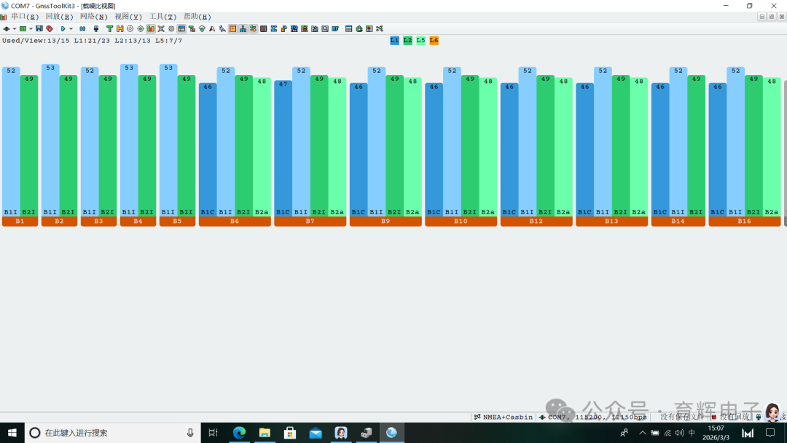Click the plug connector toolbar icon

[x=96, y=28]
